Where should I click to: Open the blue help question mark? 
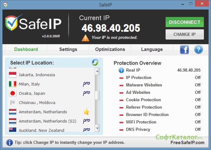(198, 49)
